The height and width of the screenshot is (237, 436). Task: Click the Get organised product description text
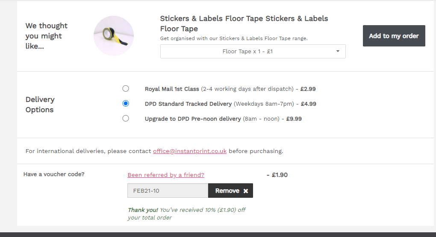[x=234, y=38]
